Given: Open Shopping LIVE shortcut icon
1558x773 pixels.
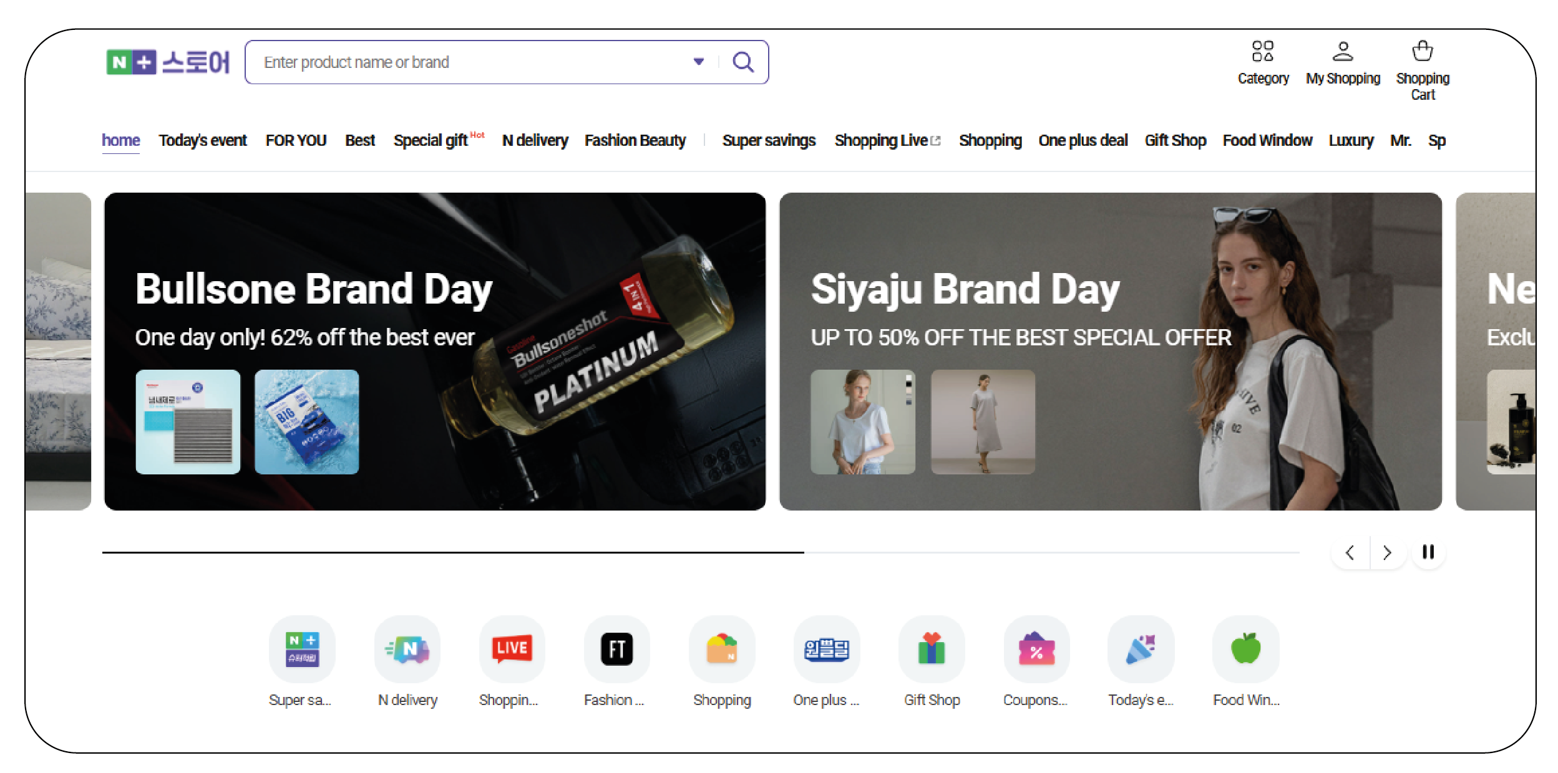Looking at the screenshot, I should tap(512, 649).
